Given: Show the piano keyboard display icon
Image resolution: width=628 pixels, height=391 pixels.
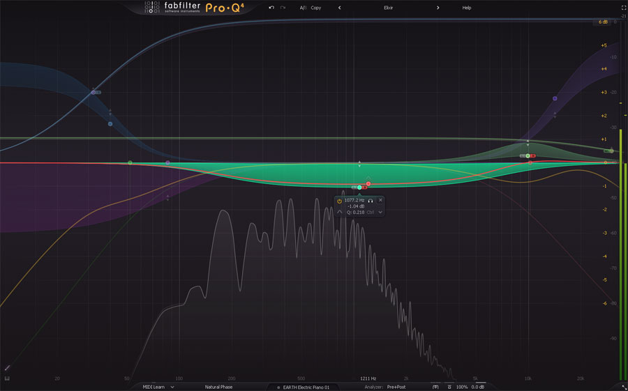Looking at the screenshot, I should (7, 378).
